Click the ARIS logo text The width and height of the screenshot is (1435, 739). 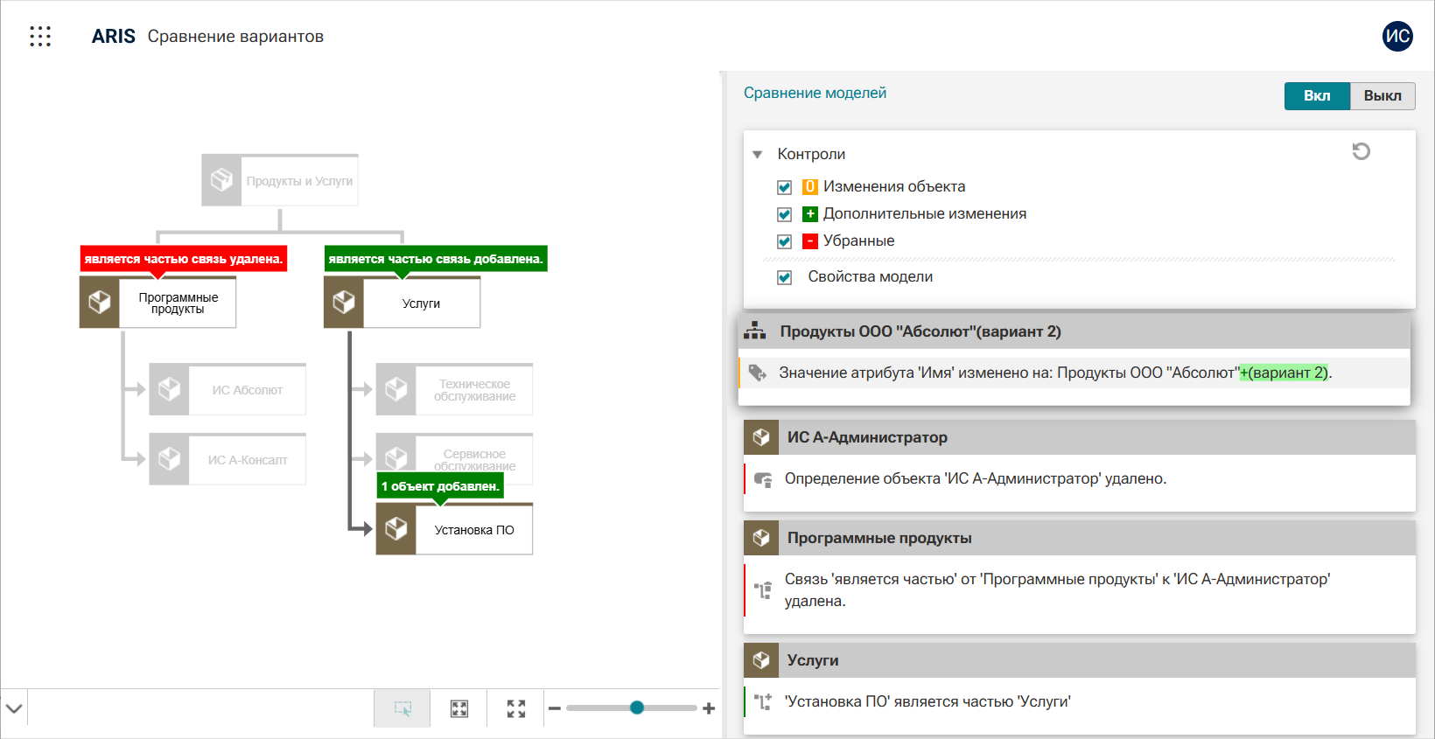(x=114, y=36)
